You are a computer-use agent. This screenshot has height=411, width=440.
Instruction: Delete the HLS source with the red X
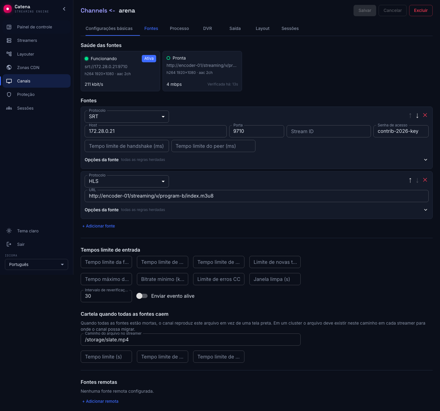click(x=425, y=180)
